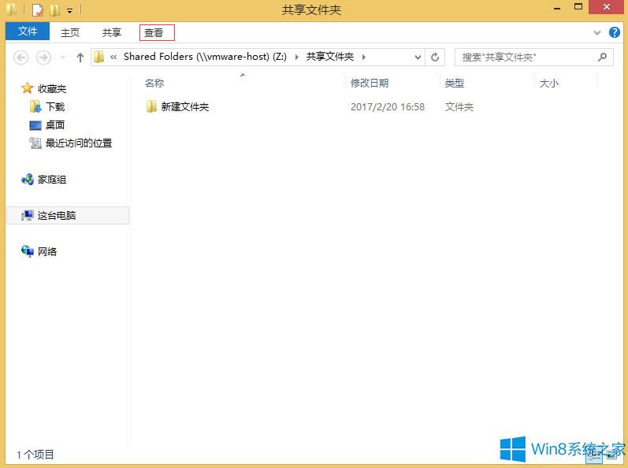Sort files by the 修改日期 column header
This screenshot has height=468, width=628.
(370, 84)
